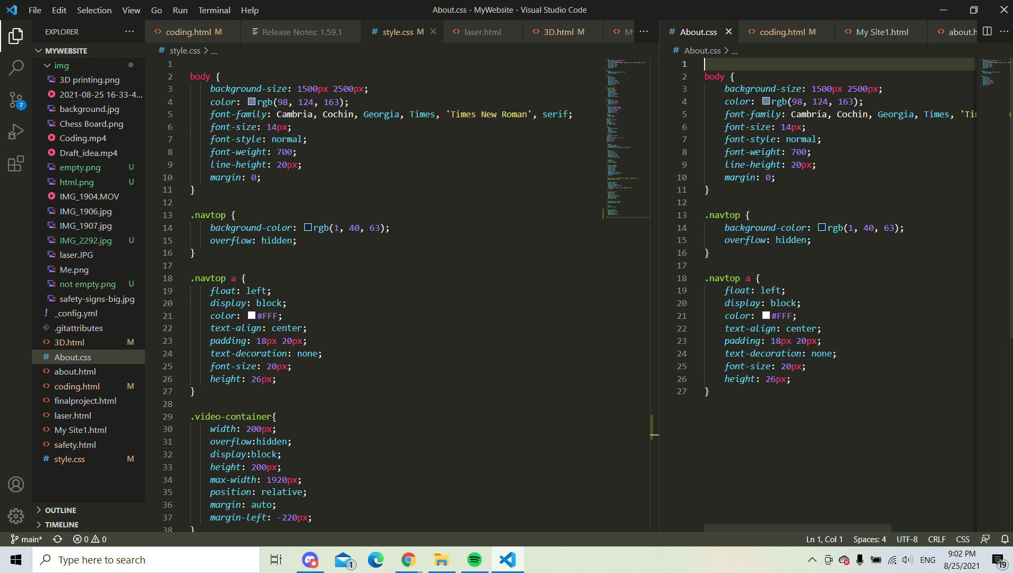
Task: Click the main* branch indicator
Action: point(26,539)
